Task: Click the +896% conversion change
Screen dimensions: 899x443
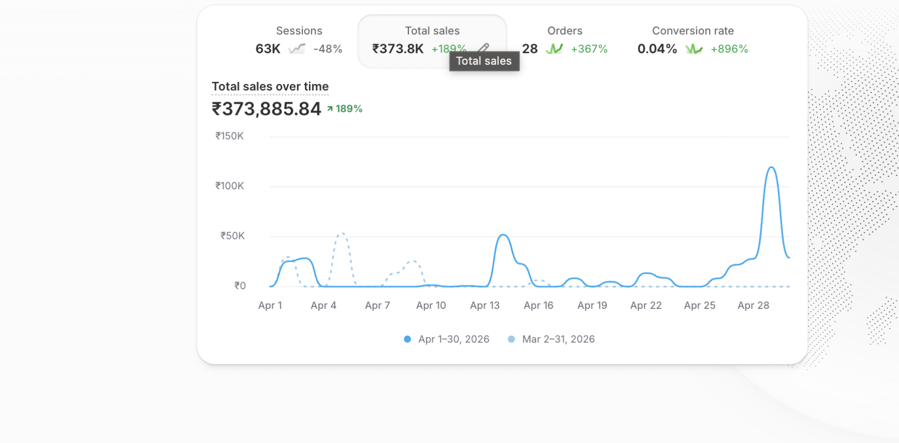Action: (730, 49)
